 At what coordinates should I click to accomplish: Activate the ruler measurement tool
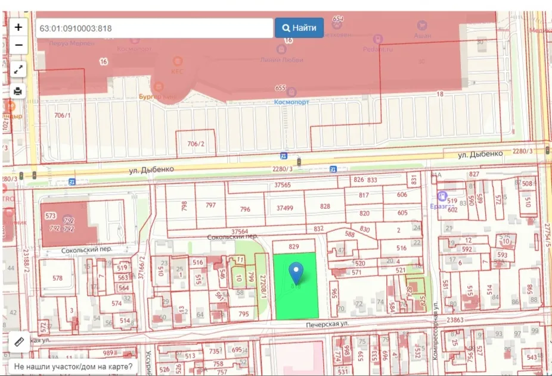[18, 342]
